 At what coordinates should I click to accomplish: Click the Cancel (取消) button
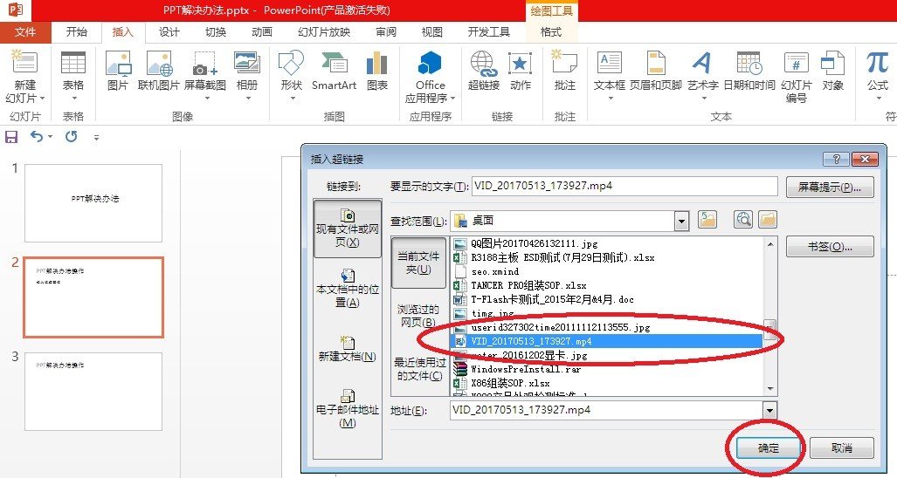click(x=841, y=448)
